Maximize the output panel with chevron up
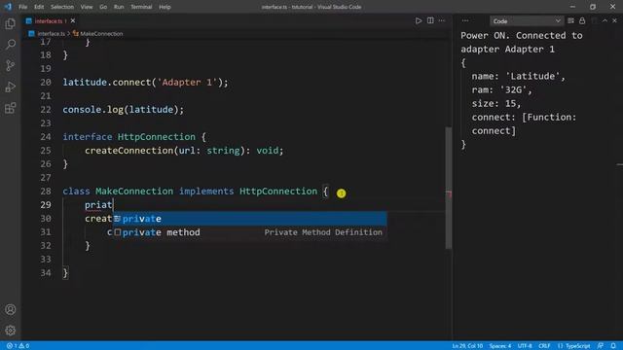 click(x=605, y=20)
